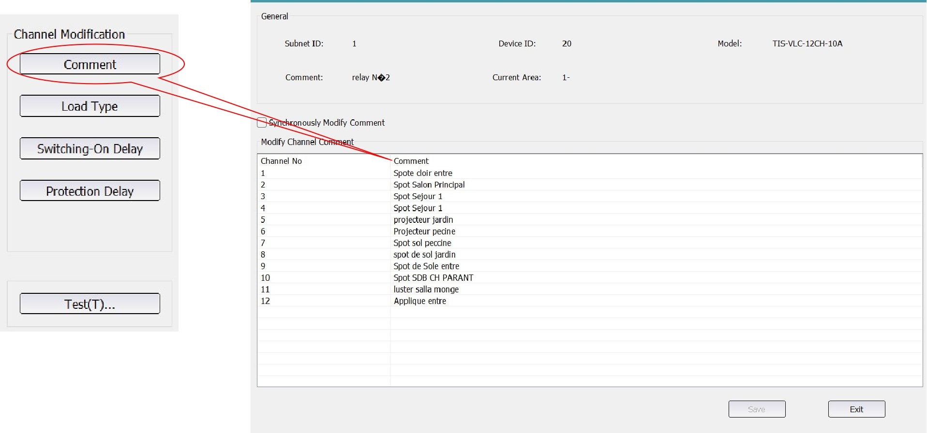
Task: Open Switching-On Delay settings
Action: pos(90,148)
